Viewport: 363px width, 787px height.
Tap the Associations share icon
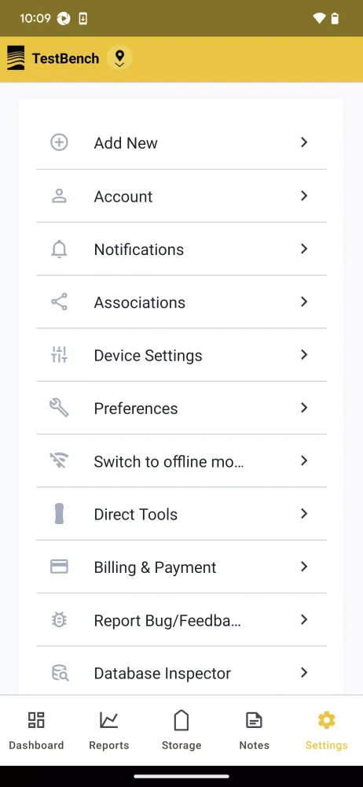click(59, 301)
